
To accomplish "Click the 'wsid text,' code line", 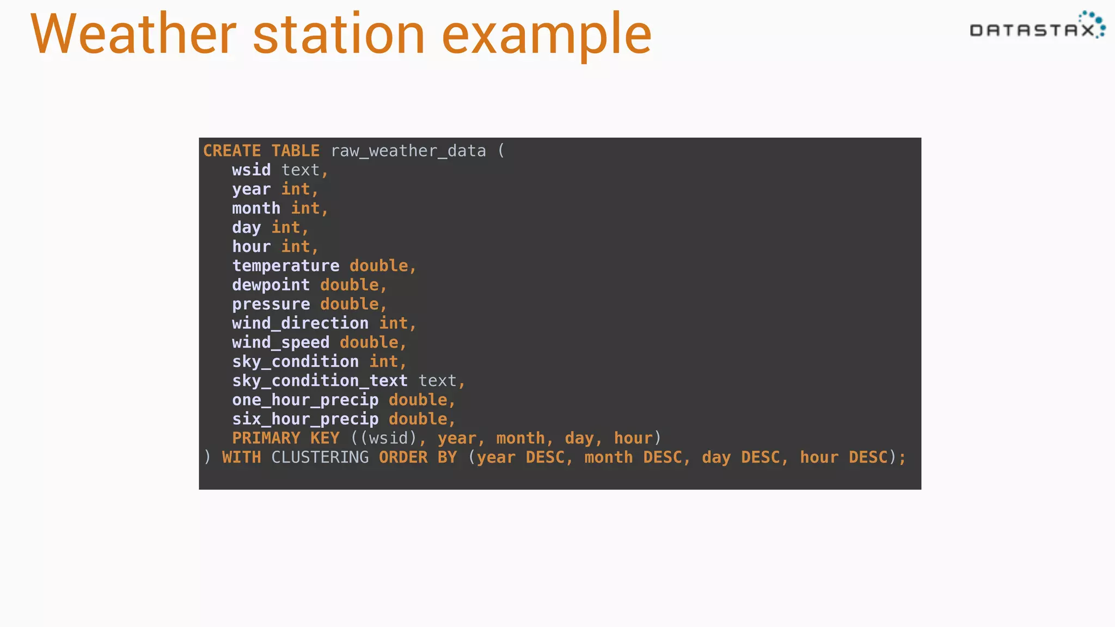I will pyautogui.click(x=280, y=170).
